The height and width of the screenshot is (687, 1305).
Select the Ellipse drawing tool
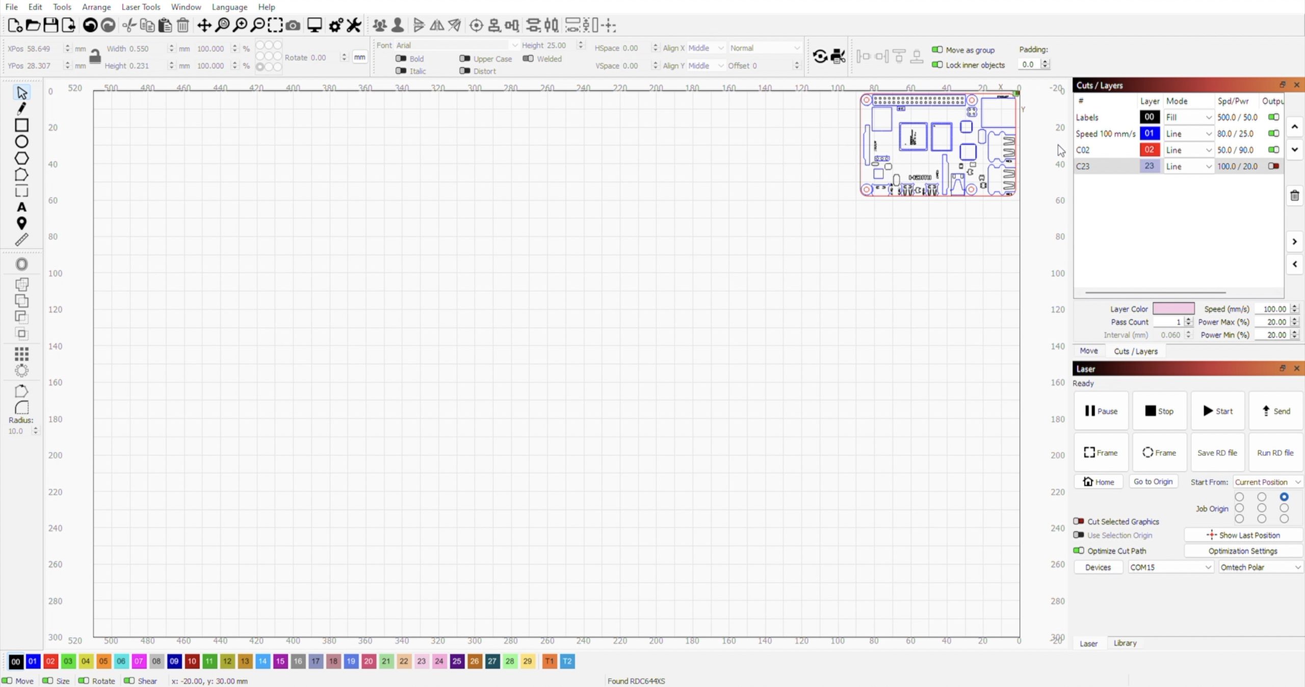[x=21, y=142]
